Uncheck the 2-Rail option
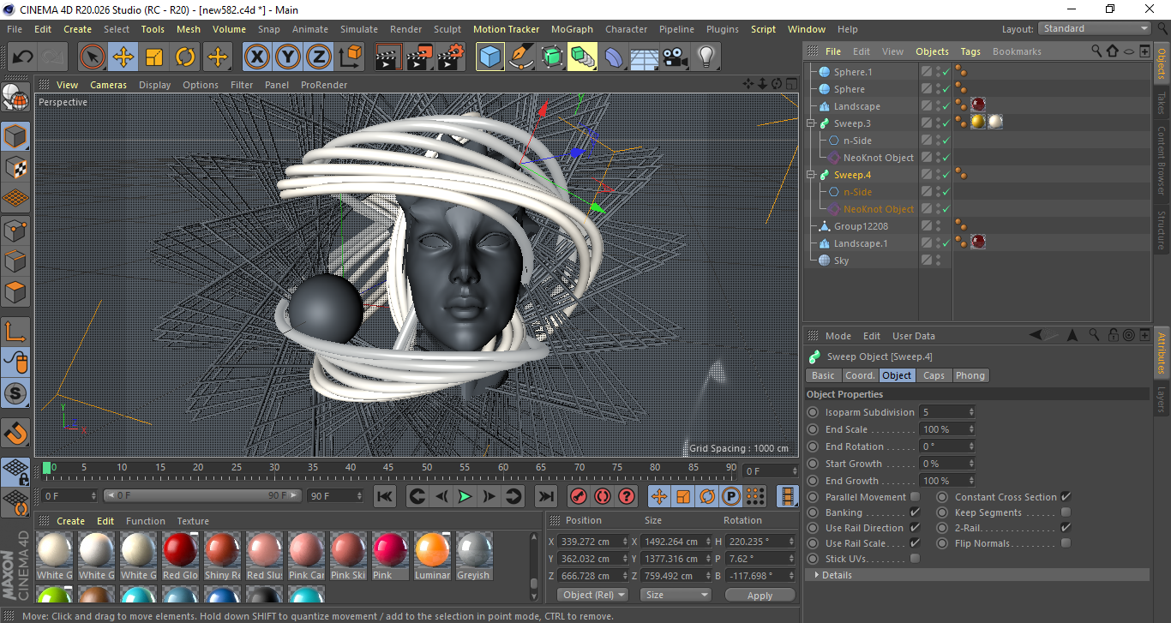Image resolution: width=1171 pixels, height=623 pixels. (x=1066, y=528)
